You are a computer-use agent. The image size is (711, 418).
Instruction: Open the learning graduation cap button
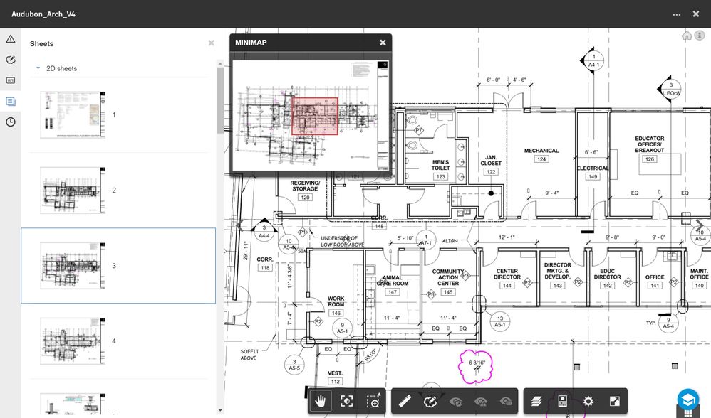click(x=688, y=400)
